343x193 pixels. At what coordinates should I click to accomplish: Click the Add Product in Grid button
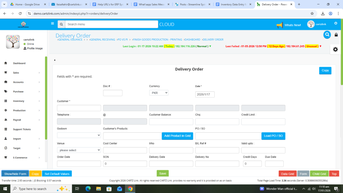point(177,136)
